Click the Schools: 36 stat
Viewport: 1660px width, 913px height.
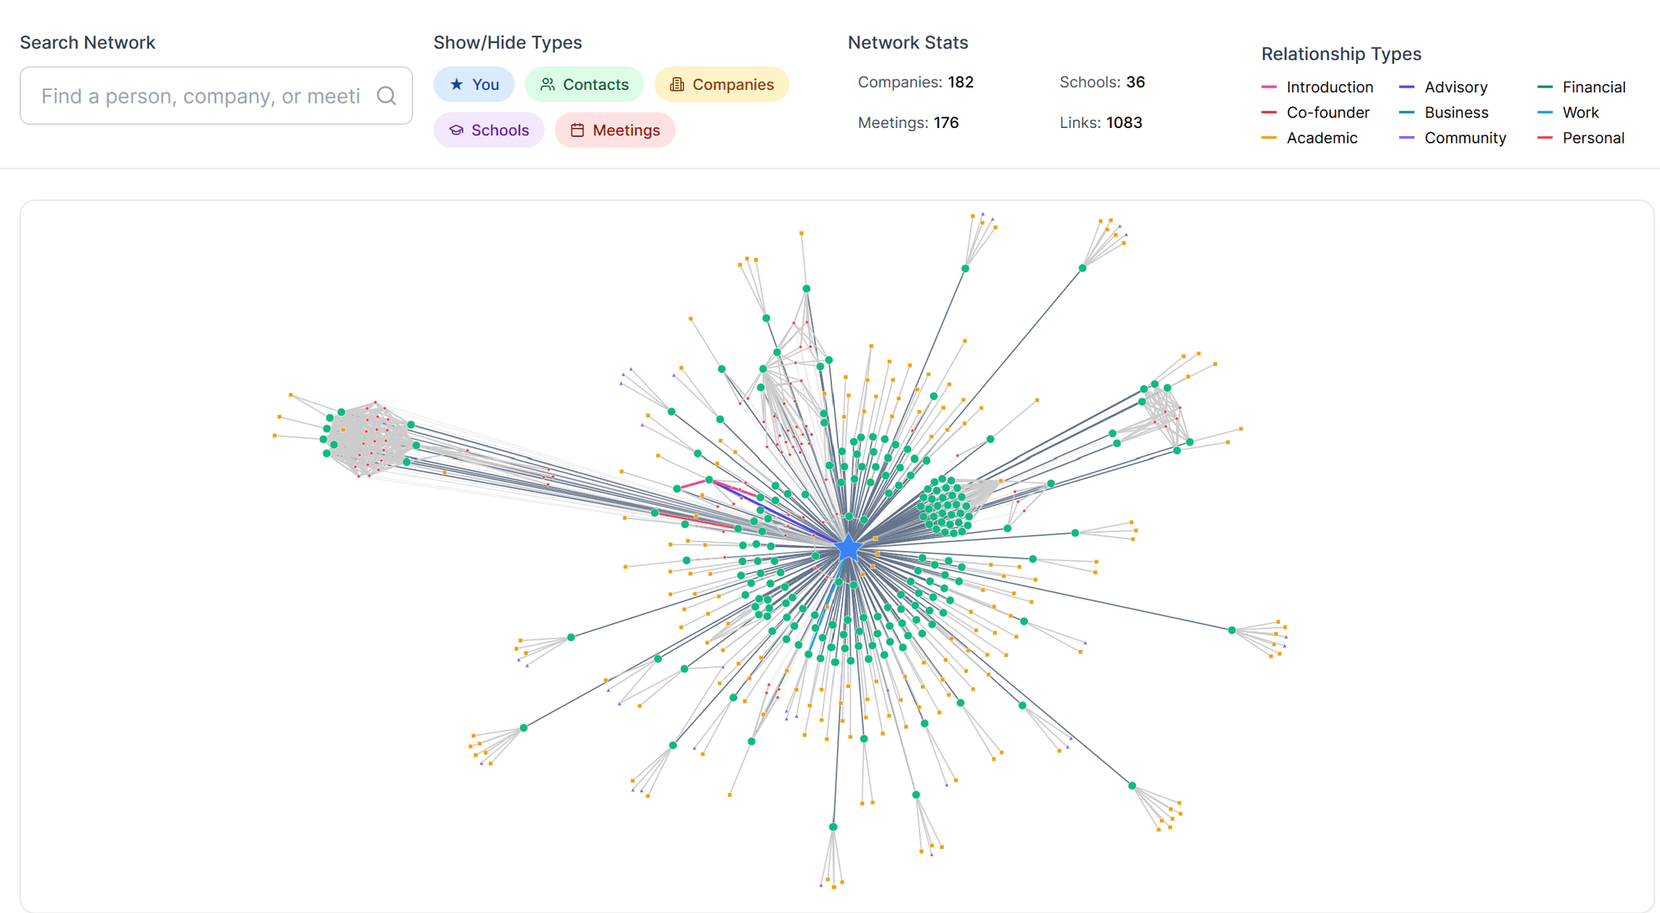tap(1102, 82)
